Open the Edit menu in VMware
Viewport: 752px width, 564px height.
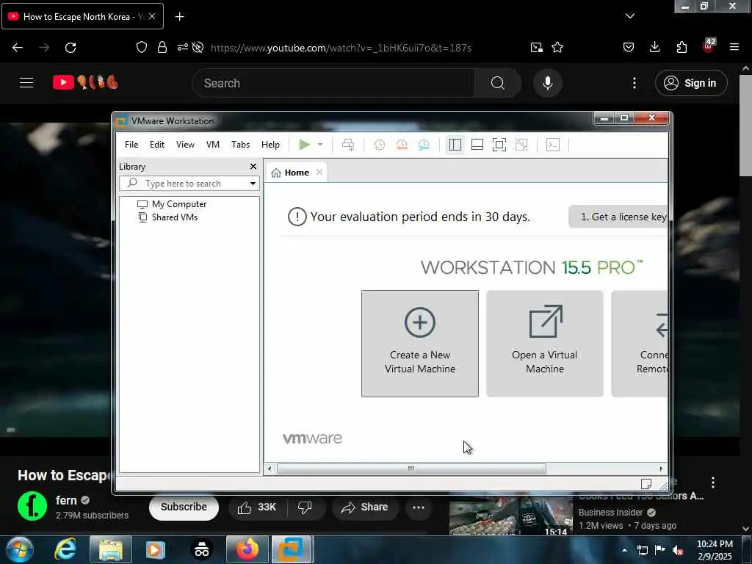point(157,145)
